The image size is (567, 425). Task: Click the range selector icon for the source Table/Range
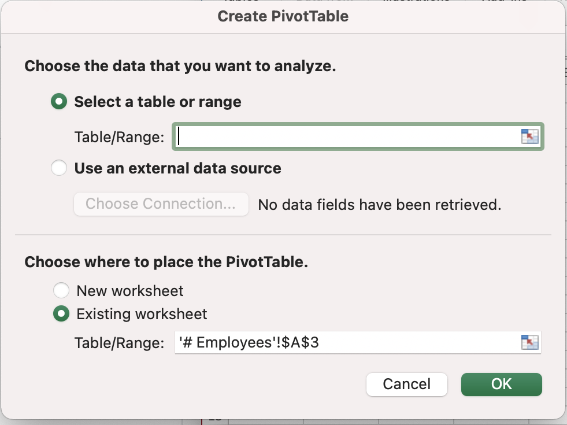[x=529, y=136]
